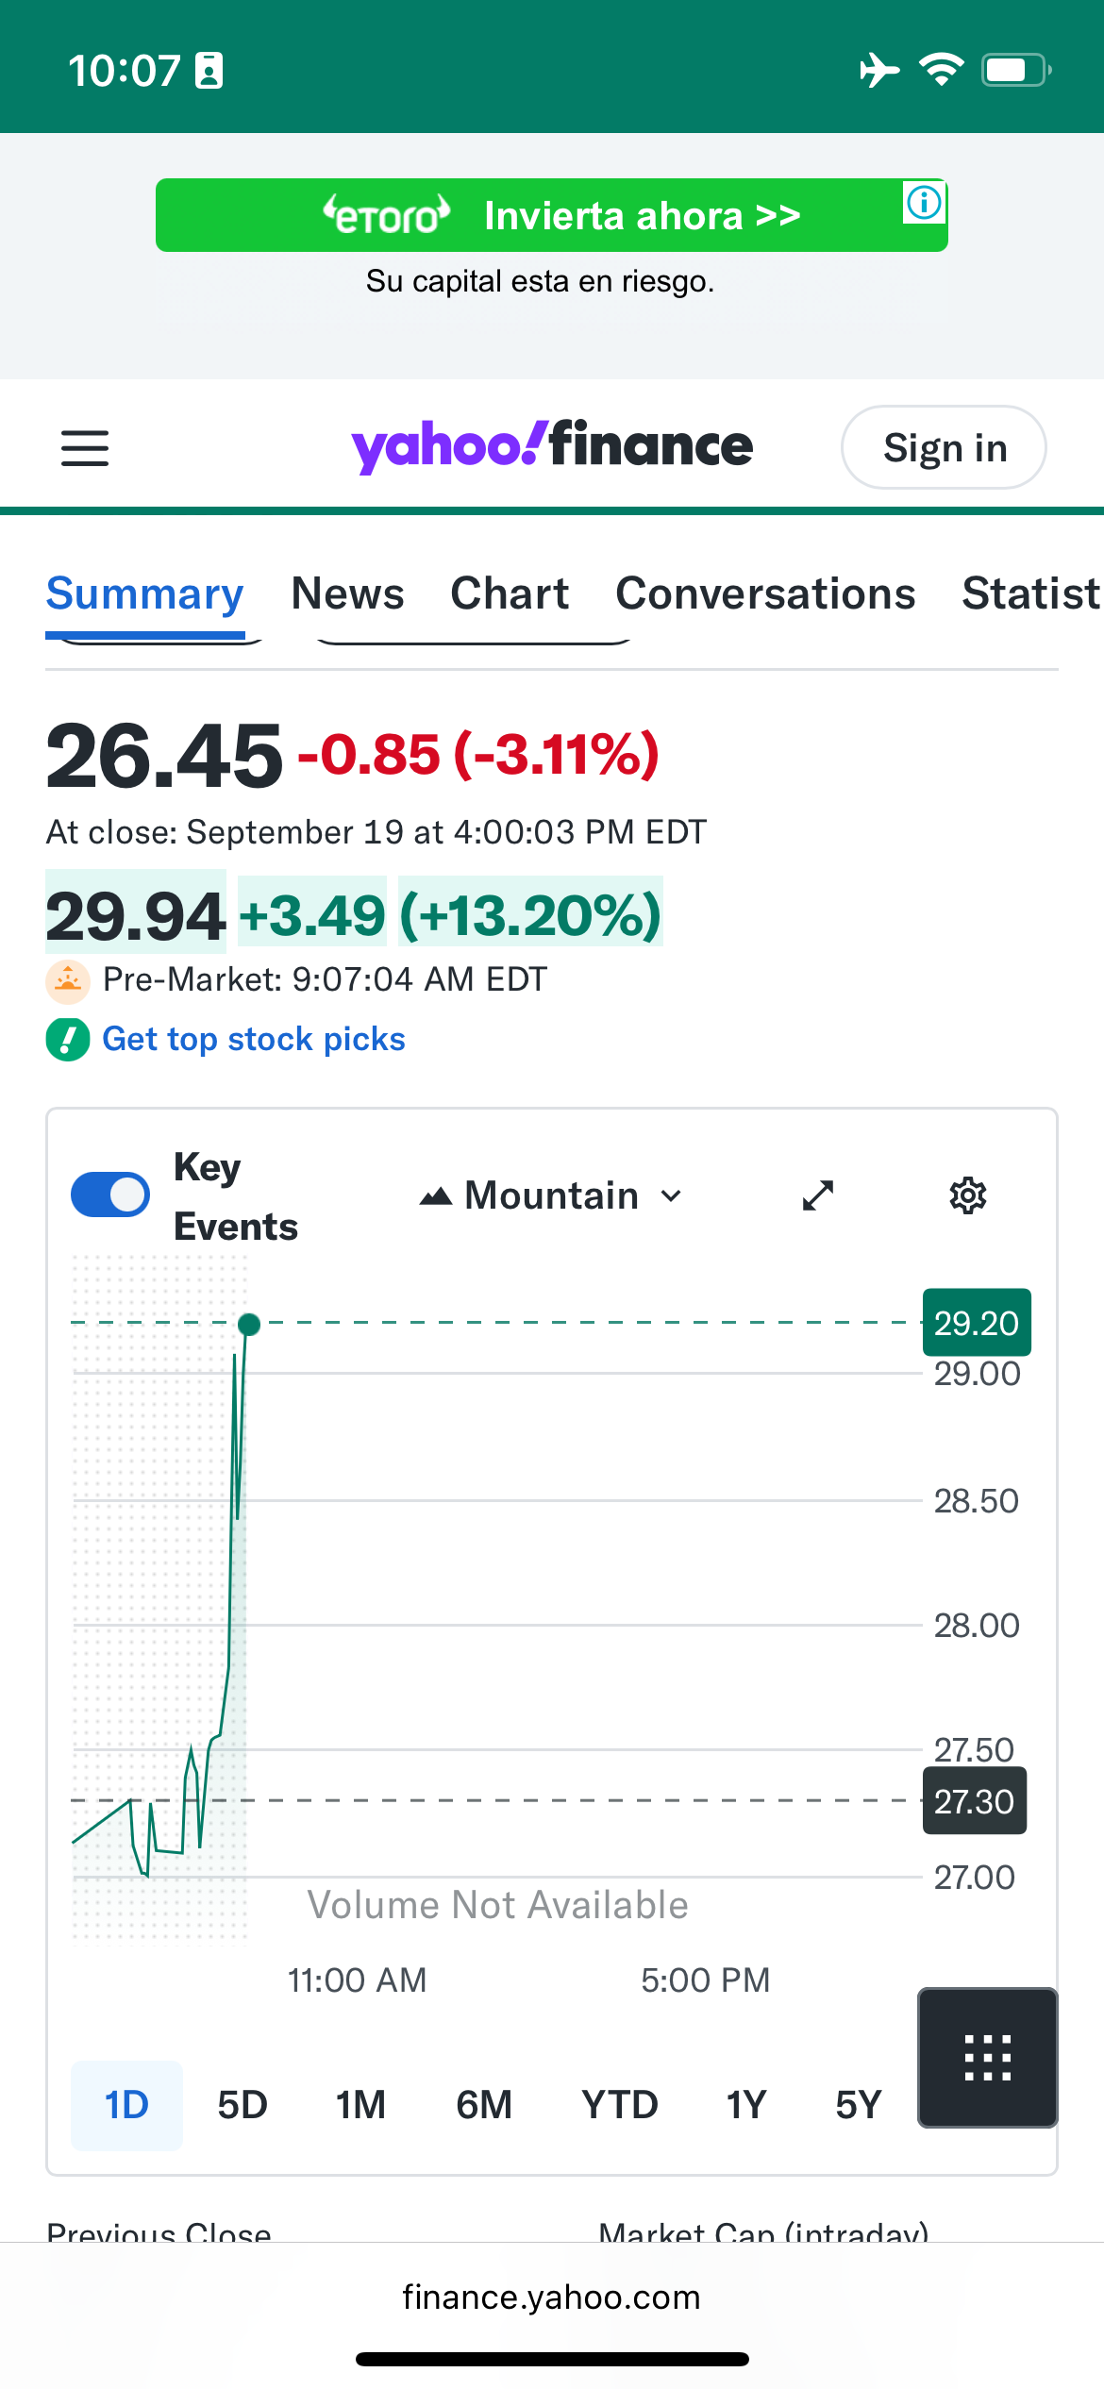Select the 1D chart range
The width and height of the screenshot is (1104, 2389).
(x=126, y=2105)
